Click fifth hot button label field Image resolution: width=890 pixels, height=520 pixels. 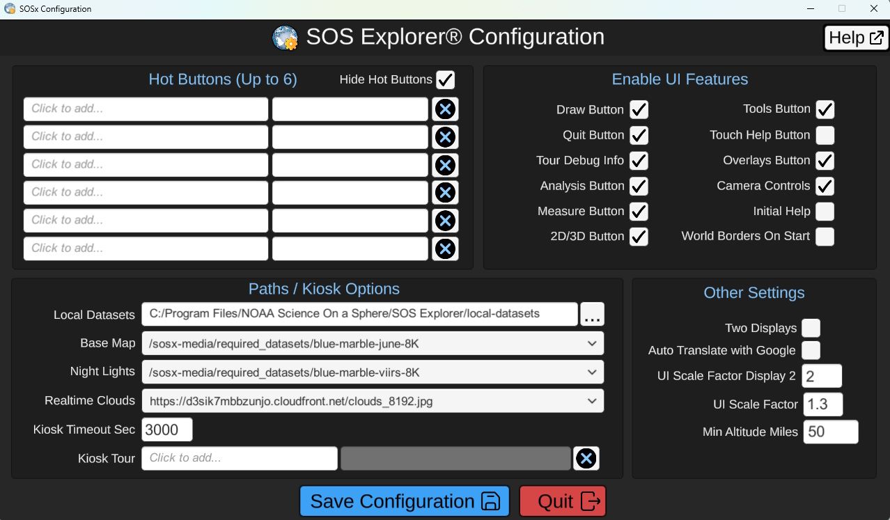pyautogui.click(x=350, y=221)
